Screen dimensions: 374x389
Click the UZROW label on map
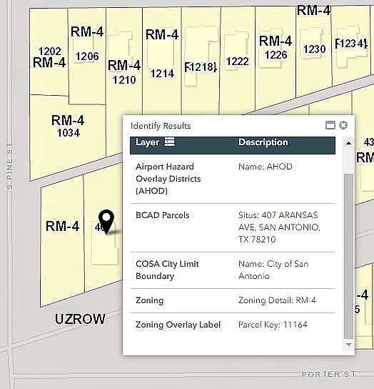tap(80, 319)
